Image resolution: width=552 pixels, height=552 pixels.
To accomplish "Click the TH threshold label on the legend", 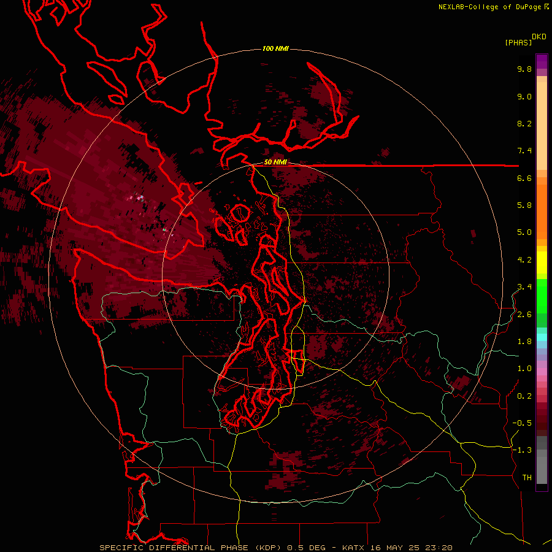I will click(527, 478).
